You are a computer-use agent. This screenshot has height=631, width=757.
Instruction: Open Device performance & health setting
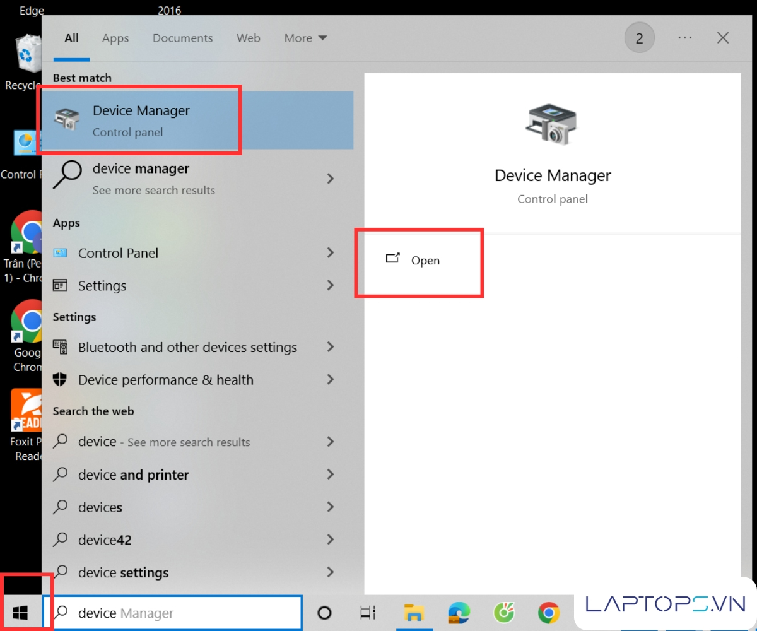165,380
